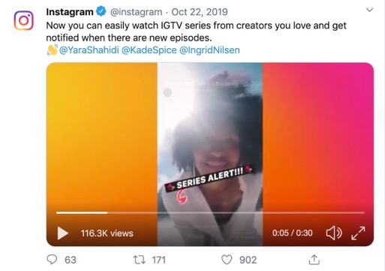
Task: Open the @YaraShahidi mention link
Action: coord(89,50)
